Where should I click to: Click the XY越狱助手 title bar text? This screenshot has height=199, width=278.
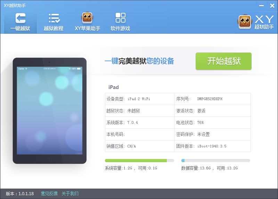pyautogui.click(x=15, y=6)
